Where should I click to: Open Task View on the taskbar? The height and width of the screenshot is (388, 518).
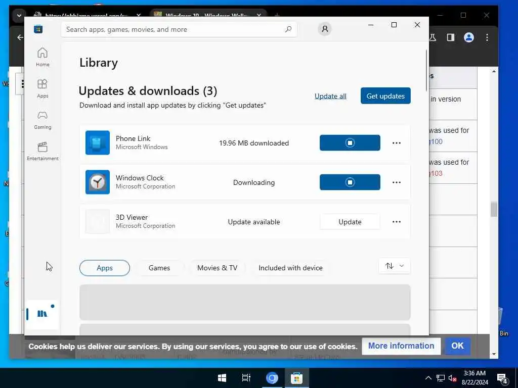tap(246, 378)
